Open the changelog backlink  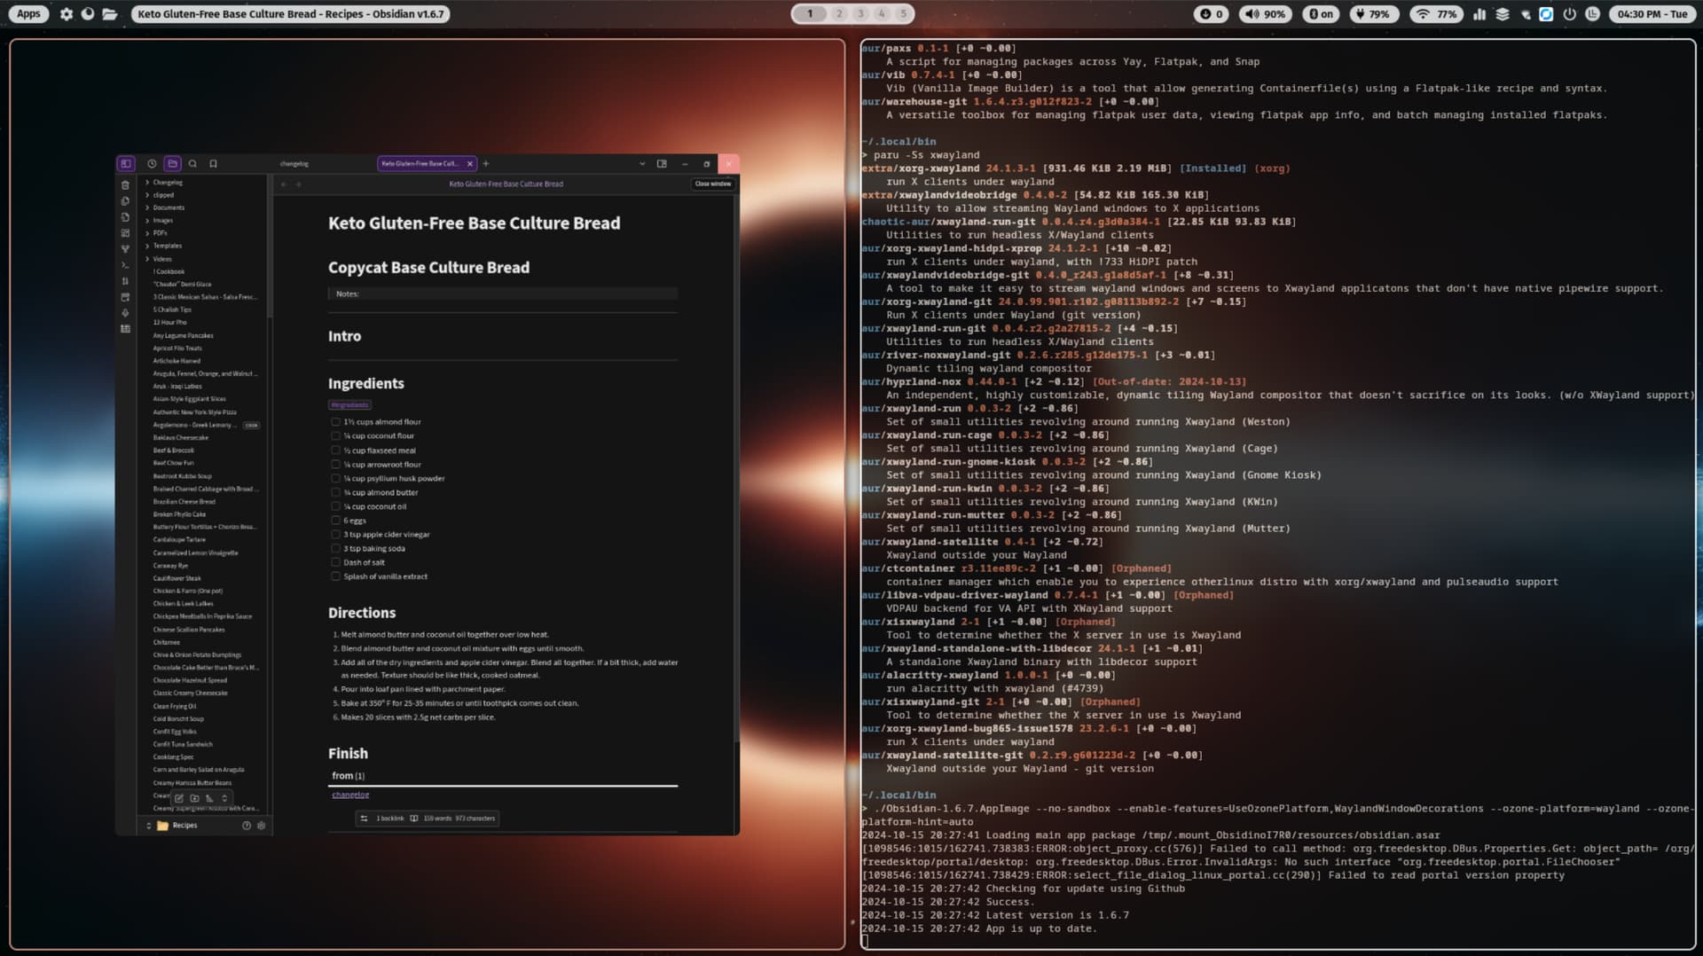(x=349, y=794)
